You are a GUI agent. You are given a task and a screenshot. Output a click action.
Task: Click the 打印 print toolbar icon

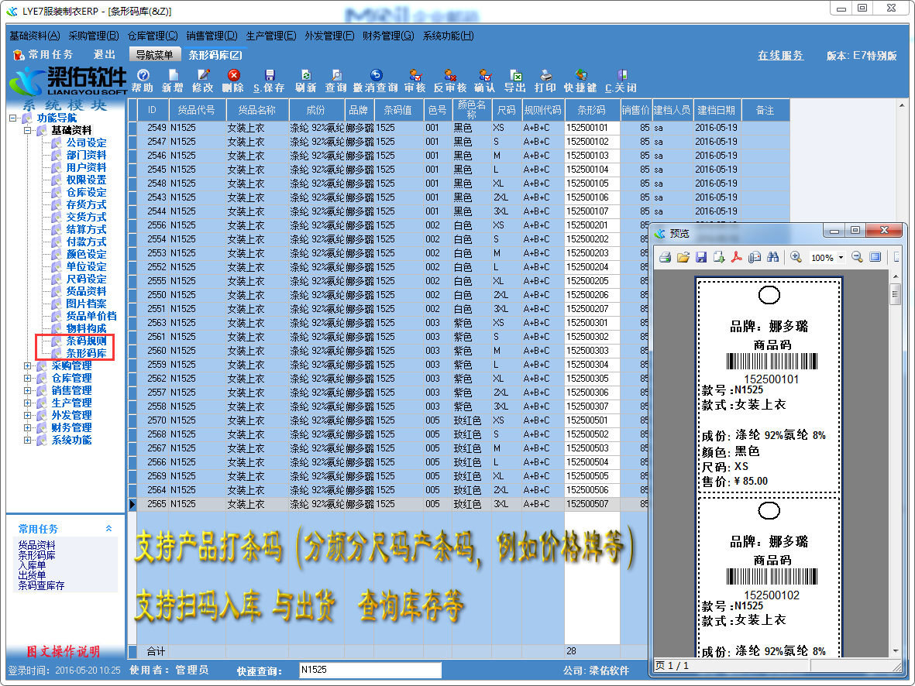coord(545,75)
